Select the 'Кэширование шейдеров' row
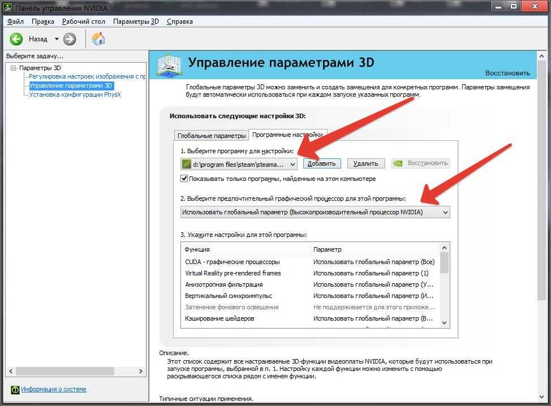The width and height of the screenshot is (551, 406). click(x=309, y=318)
